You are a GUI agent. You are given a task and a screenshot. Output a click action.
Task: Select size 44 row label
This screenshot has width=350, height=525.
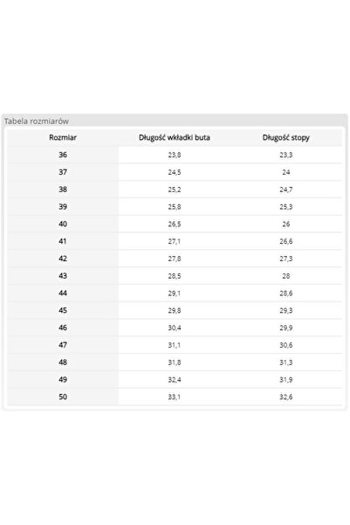coord(63,293)
